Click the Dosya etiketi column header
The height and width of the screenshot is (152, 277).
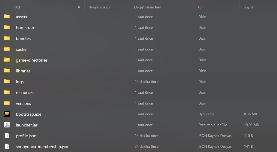pyautogui.click(x=99, y=7)
